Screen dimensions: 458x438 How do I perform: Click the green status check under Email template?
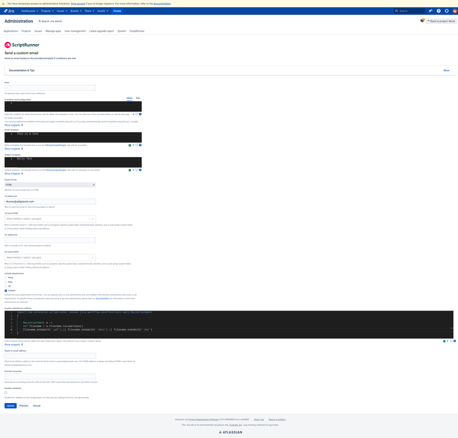[130, 145]
